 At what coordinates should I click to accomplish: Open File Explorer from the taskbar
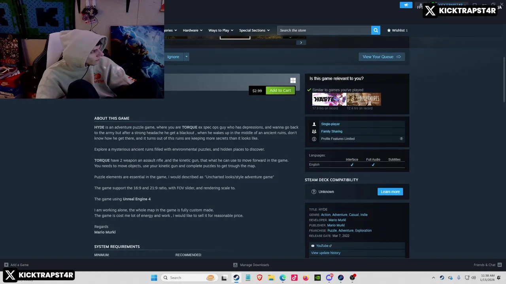click(x=271, y=278)
